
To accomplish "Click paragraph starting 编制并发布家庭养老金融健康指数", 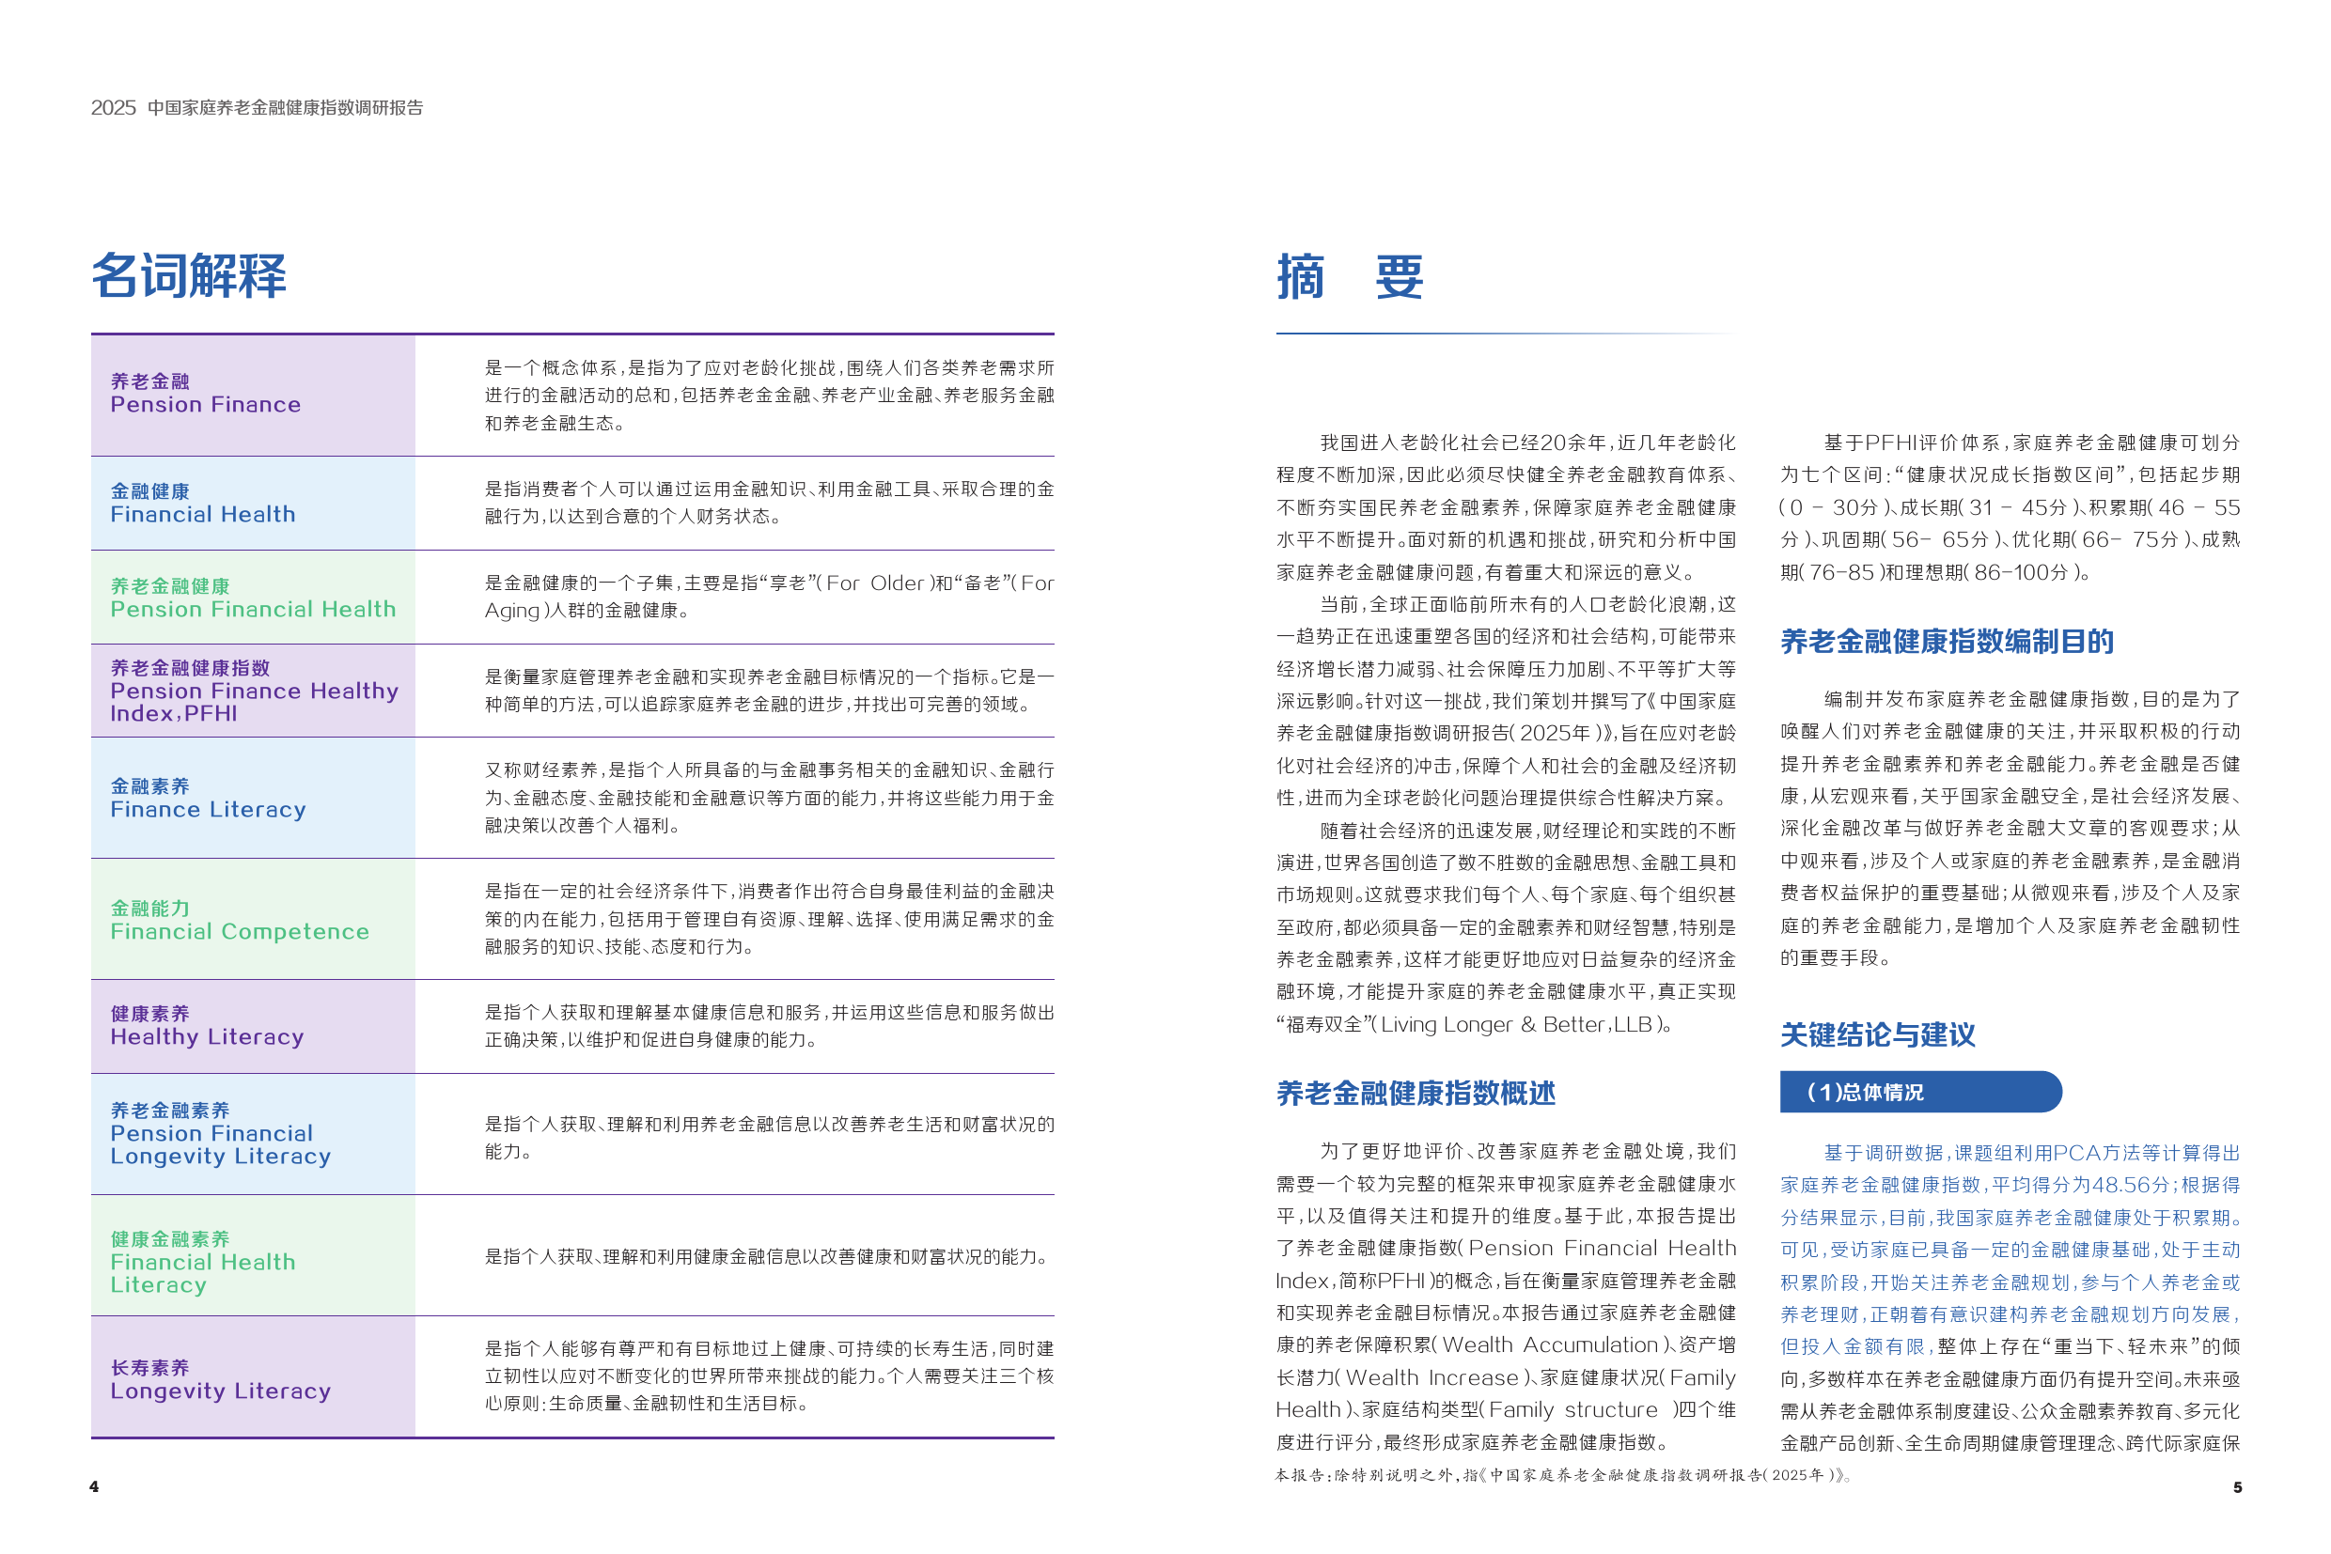I will (x=2010, y=829).
